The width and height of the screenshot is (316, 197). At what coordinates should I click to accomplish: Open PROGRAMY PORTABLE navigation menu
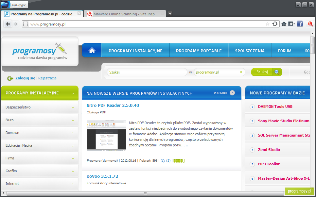(x=199, y=51)
